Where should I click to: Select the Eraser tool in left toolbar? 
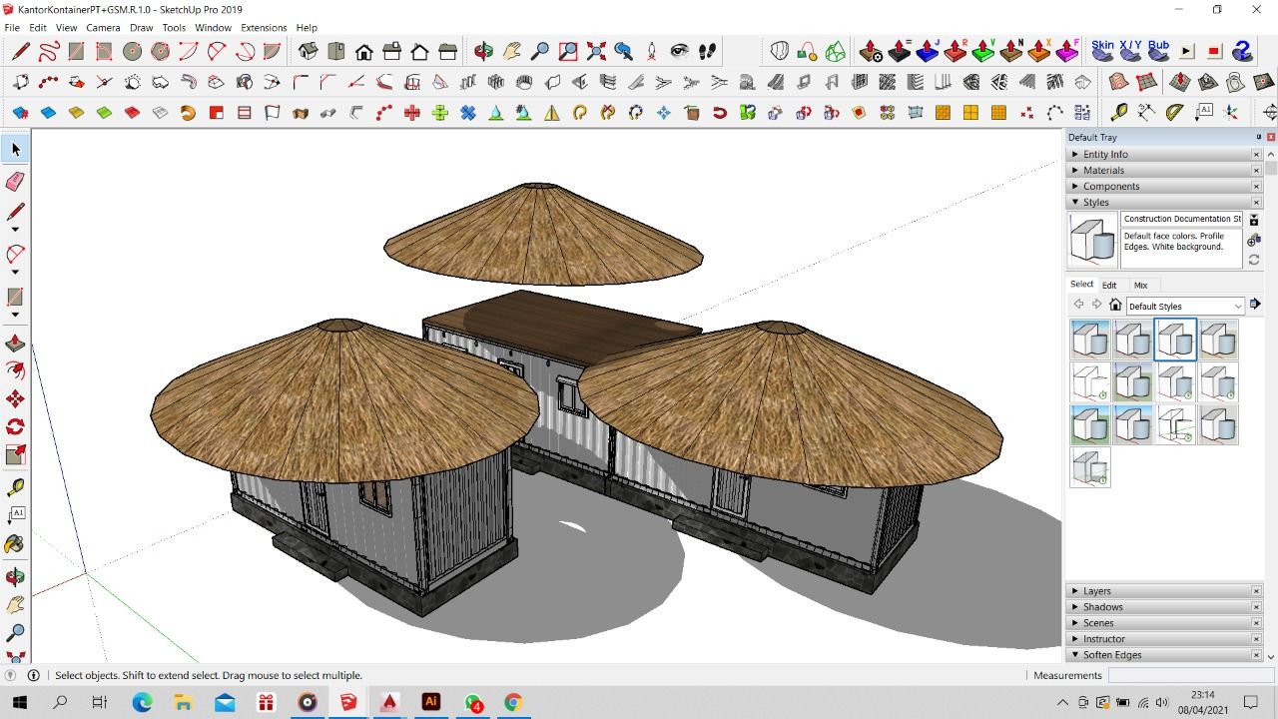pos(15,181)
